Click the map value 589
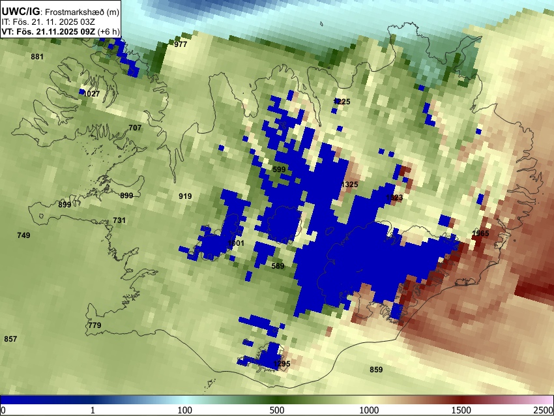Image resolution: width=554 pixels, height=416 pixels. [278, 266]
